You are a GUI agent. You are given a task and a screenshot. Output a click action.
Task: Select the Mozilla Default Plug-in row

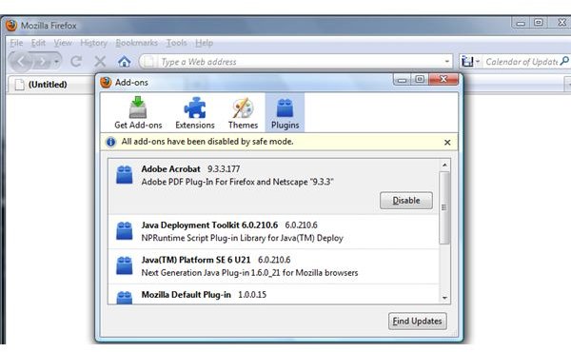click(273, 294)
